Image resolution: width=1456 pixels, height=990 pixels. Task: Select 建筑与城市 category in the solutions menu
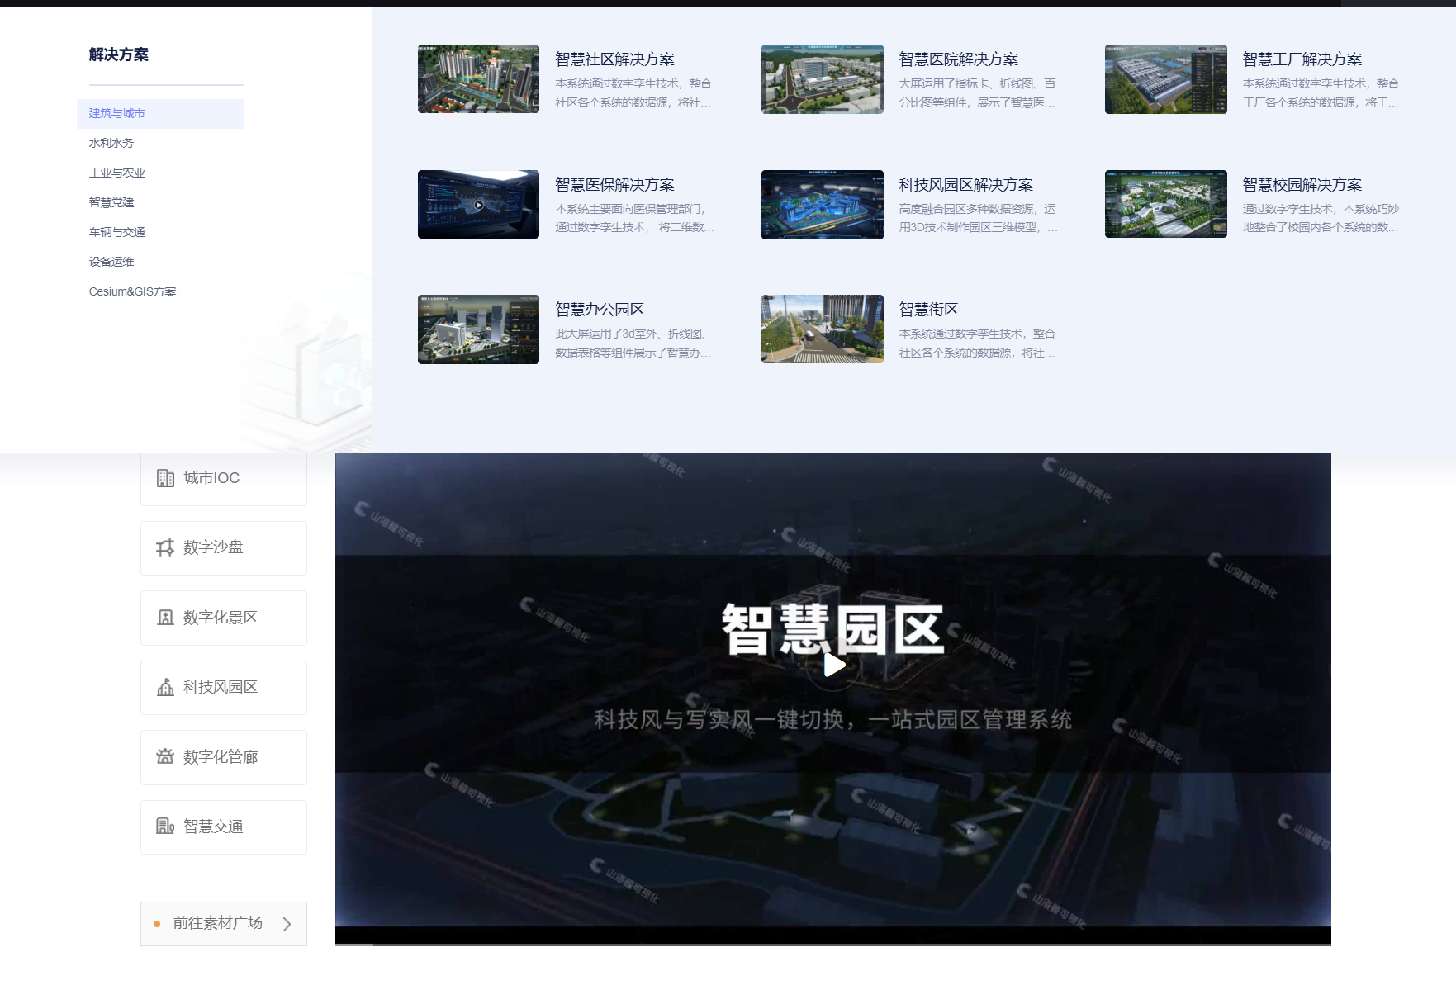[160, 113]
